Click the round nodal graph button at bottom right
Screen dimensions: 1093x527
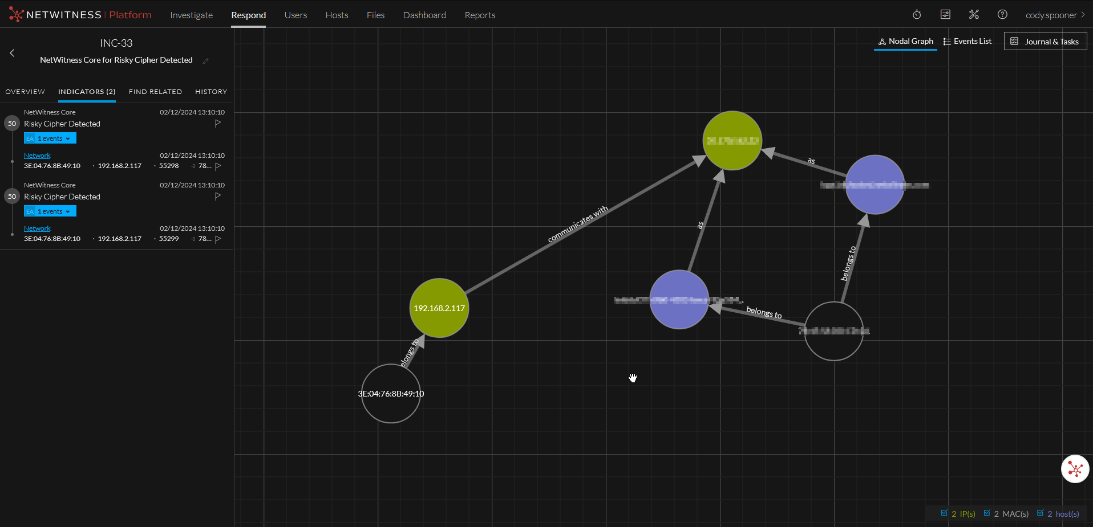pyautogui.click(x=1075, y=469)
